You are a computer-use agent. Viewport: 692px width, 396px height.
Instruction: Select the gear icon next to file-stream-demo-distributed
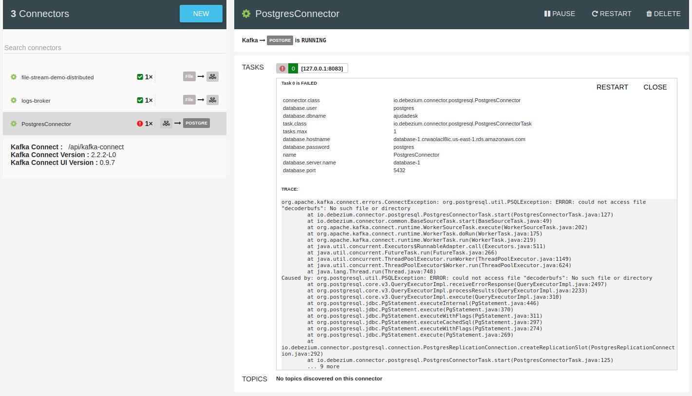point(14,77)
